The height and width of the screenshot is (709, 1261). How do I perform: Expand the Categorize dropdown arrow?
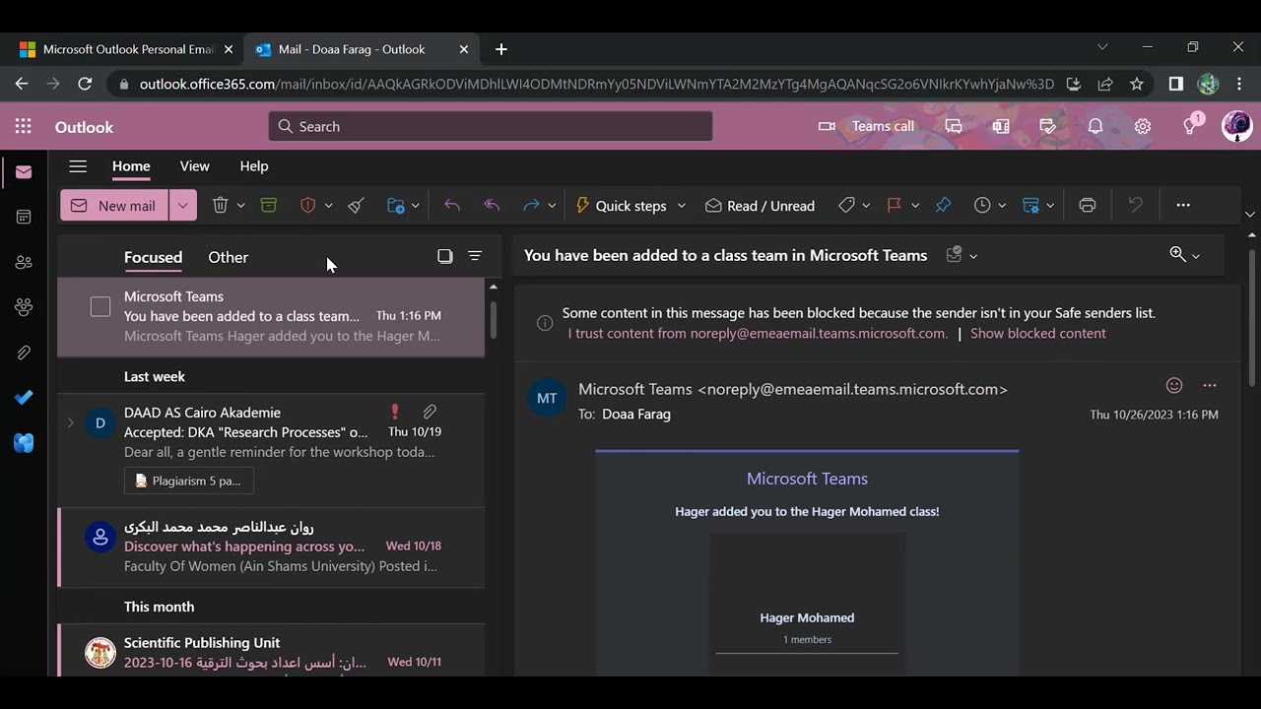[866, 205]
